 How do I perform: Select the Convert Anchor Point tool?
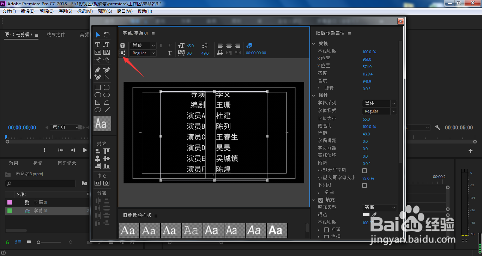(x=106, y=77)
